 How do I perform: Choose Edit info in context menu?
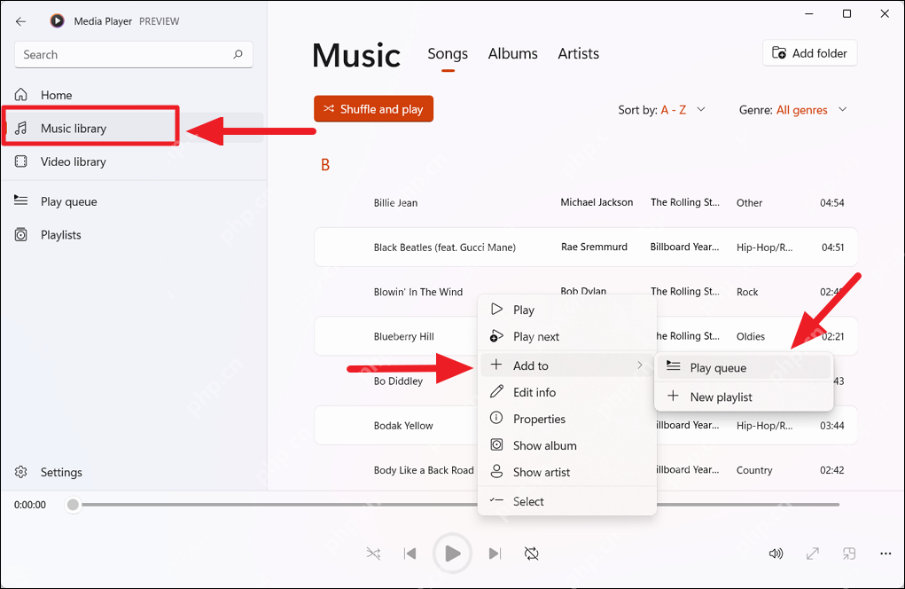(567, 392)
